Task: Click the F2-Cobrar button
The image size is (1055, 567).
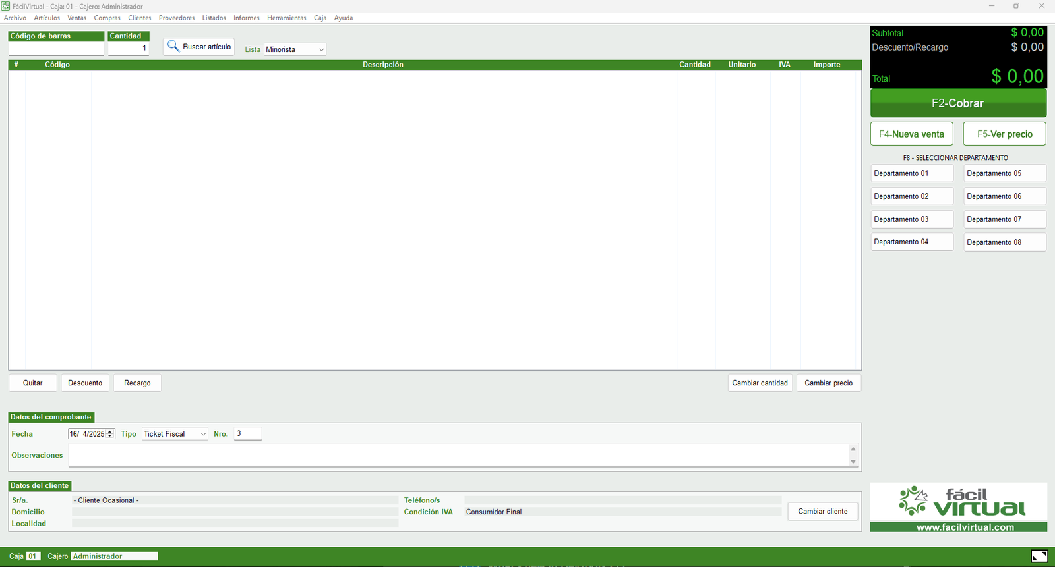Action: [958, 103]
